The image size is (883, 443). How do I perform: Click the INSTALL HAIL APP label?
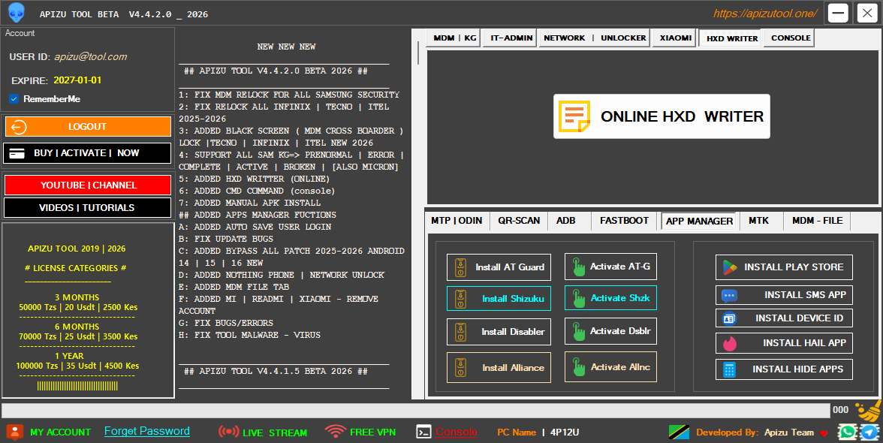(804, 343)
